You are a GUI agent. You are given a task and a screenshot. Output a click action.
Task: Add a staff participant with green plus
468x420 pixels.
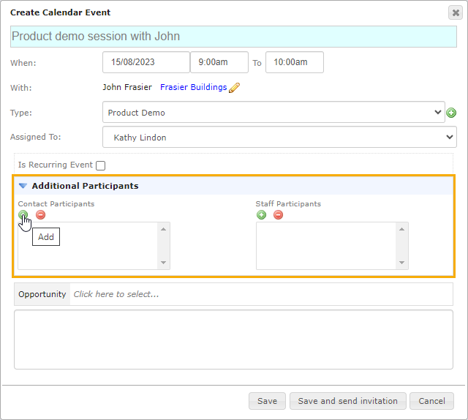tap(262, 215)
